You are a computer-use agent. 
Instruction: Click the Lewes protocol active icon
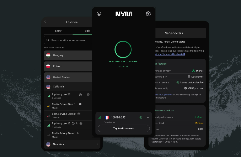[178, 82]
